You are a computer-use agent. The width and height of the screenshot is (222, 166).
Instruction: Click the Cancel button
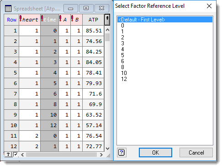[x=196, y=152]
